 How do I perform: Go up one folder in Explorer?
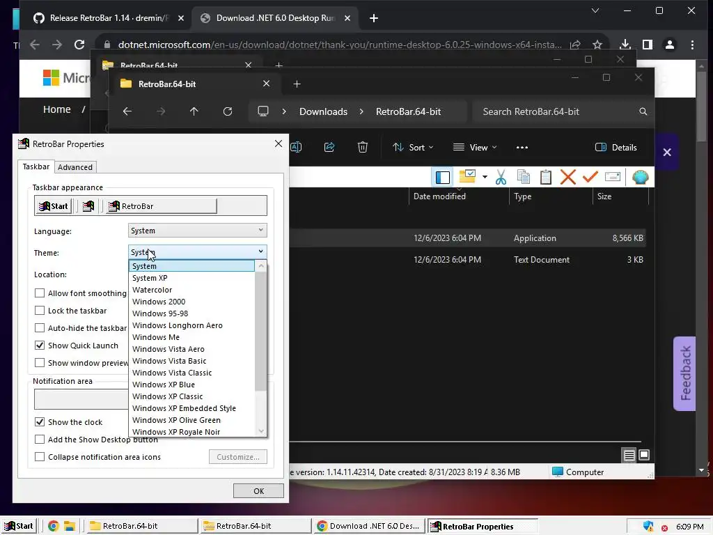tap(194, 111)
